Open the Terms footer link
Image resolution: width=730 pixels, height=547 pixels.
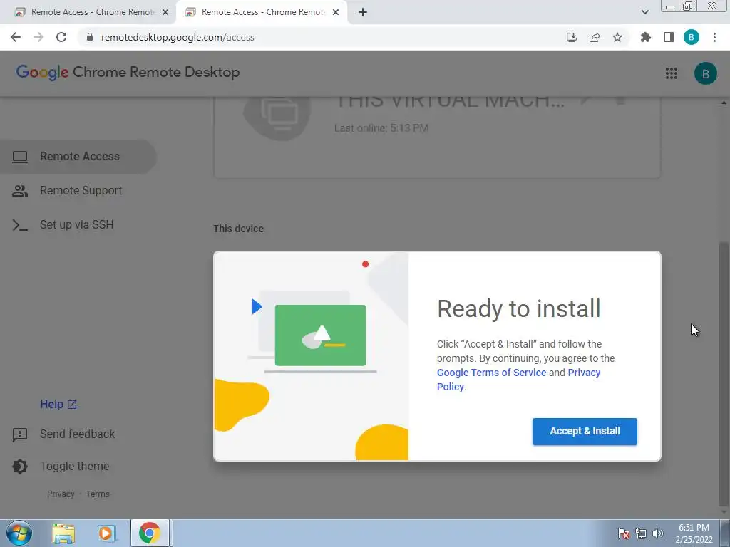pos(98,494)
